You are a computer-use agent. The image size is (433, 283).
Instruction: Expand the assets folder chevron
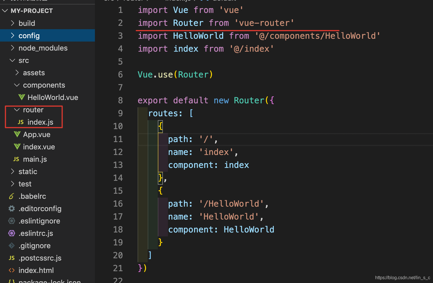click(x=17, y=73)
